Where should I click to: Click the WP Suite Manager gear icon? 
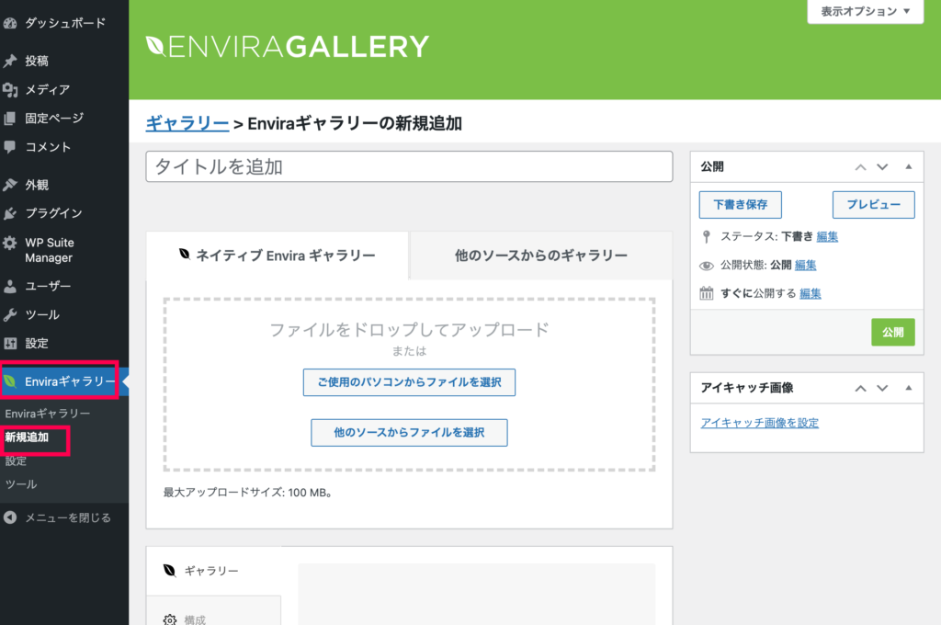click(x=9, y=243)
